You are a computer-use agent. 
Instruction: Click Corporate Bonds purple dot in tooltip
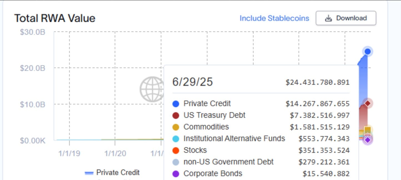[x=176, y=174]
